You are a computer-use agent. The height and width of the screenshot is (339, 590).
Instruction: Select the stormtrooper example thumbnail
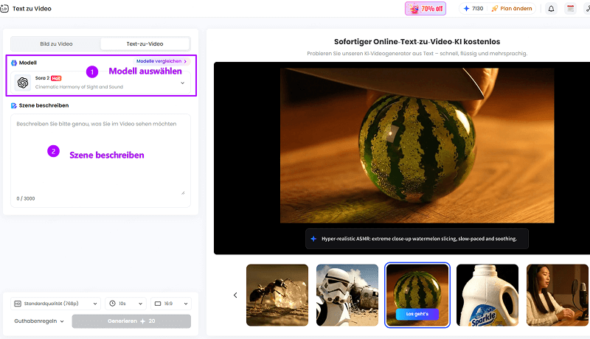pyautogui.click(x=347, y=295)
